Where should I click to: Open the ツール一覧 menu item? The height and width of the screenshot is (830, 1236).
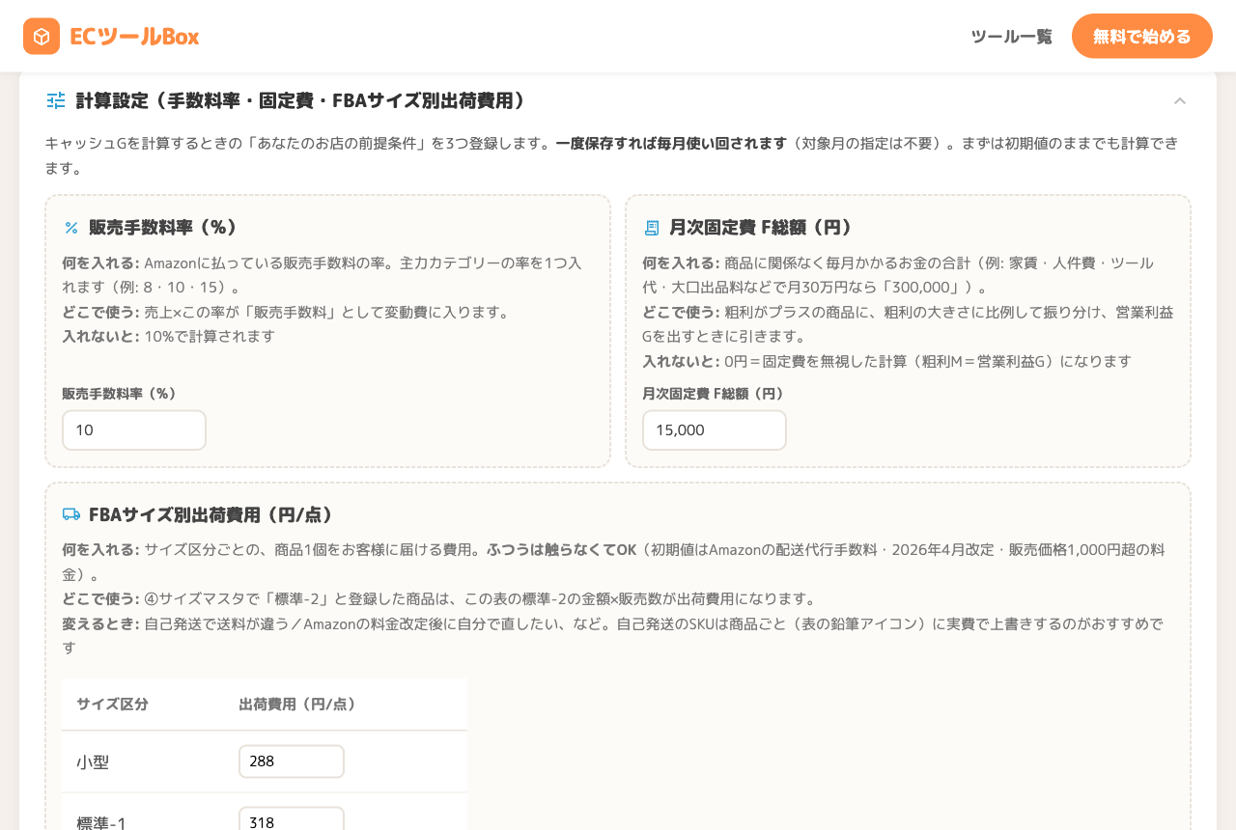tap(1011, 37)
